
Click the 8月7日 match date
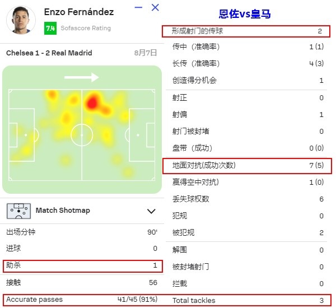[x=146, y=53]
